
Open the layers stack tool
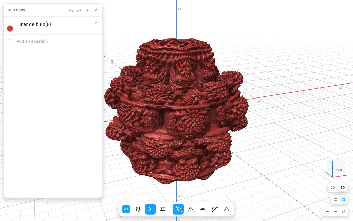138,209
